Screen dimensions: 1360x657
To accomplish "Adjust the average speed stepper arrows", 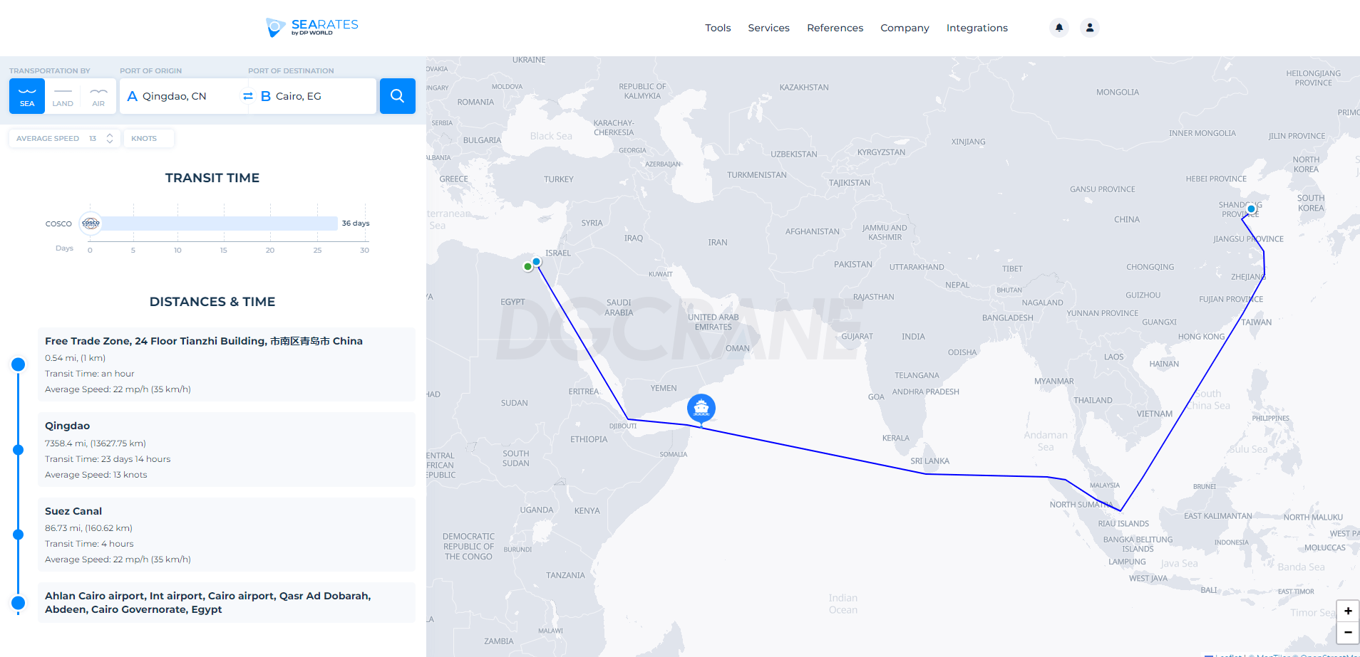I will pos(110,138).
